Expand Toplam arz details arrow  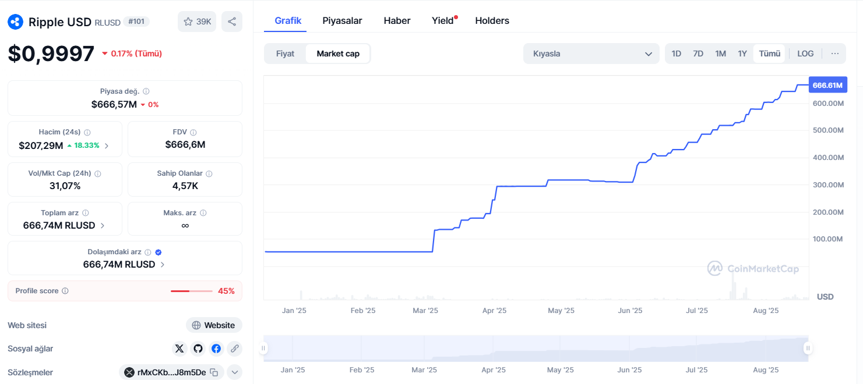click(x=103, y=225)
